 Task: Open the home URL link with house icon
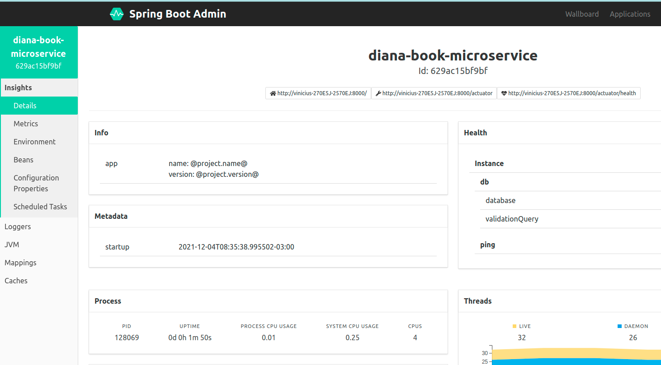tap(318, 93)
